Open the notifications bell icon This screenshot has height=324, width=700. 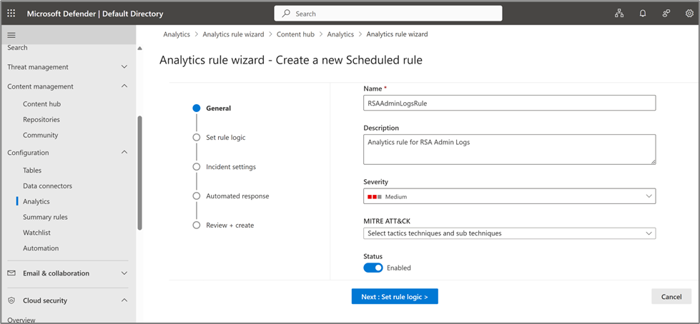click(643, 14)
